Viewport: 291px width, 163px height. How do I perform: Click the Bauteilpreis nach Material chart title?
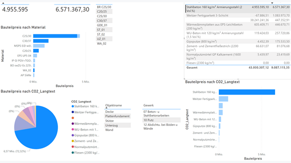pyautogui.click(x=23, y=27)
